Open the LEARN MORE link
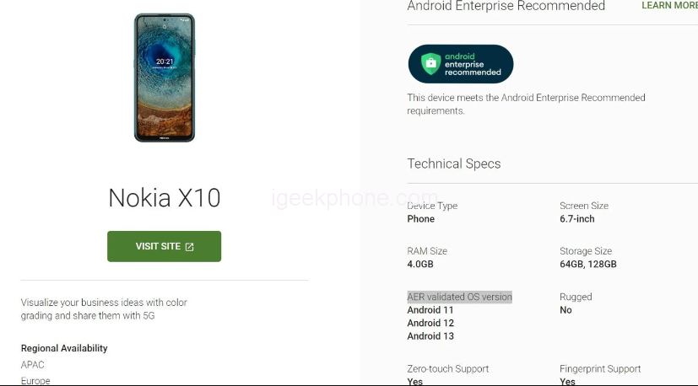Screen dimensions: 698x386 (x=669, y=5)
